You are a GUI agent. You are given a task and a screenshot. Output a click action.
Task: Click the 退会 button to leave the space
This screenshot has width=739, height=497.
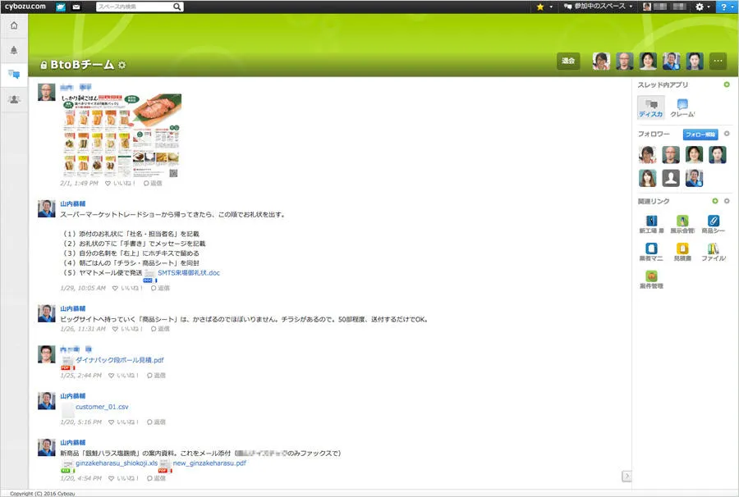tap(568, 61)
